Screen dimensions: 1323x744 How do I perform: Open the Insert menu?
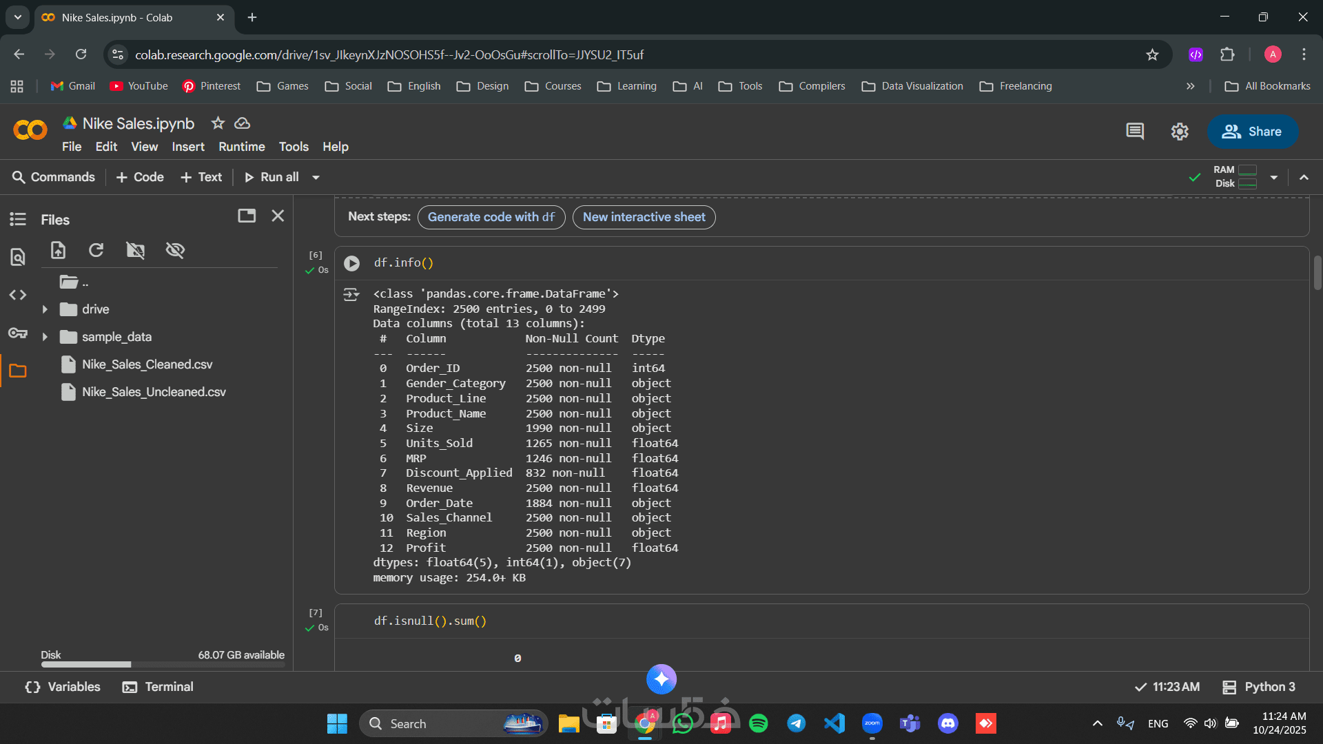click(x=187, y=147)
